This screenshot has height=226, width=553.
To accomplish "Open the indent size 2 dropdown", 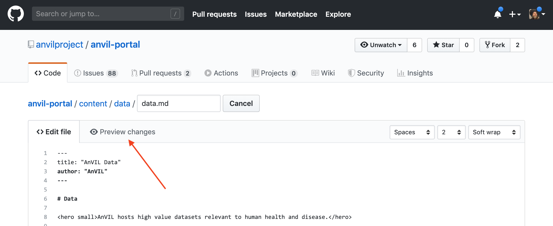I will coord(452,132).
